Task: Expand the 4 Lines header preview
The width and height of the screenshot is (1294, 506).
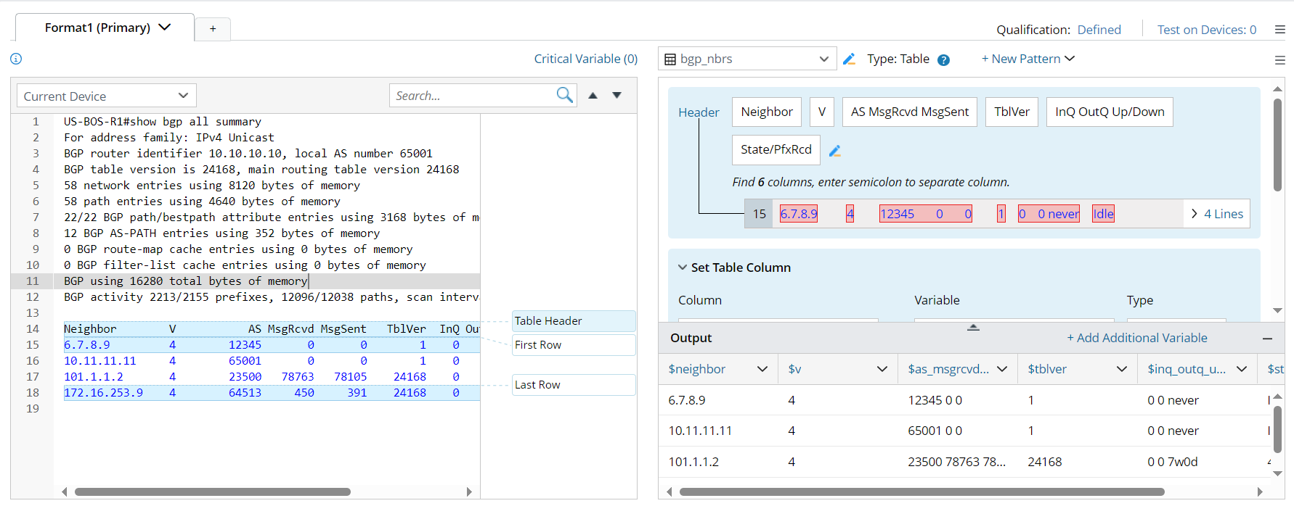Action: click(x=1216, y=214)
